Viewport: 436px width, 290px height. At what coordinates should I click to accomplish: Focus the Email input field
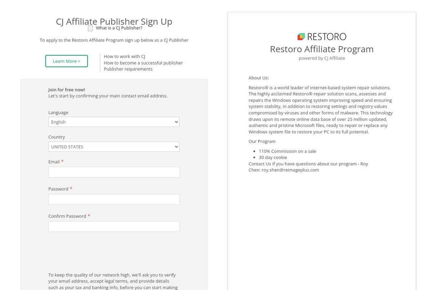pos(114,172)
